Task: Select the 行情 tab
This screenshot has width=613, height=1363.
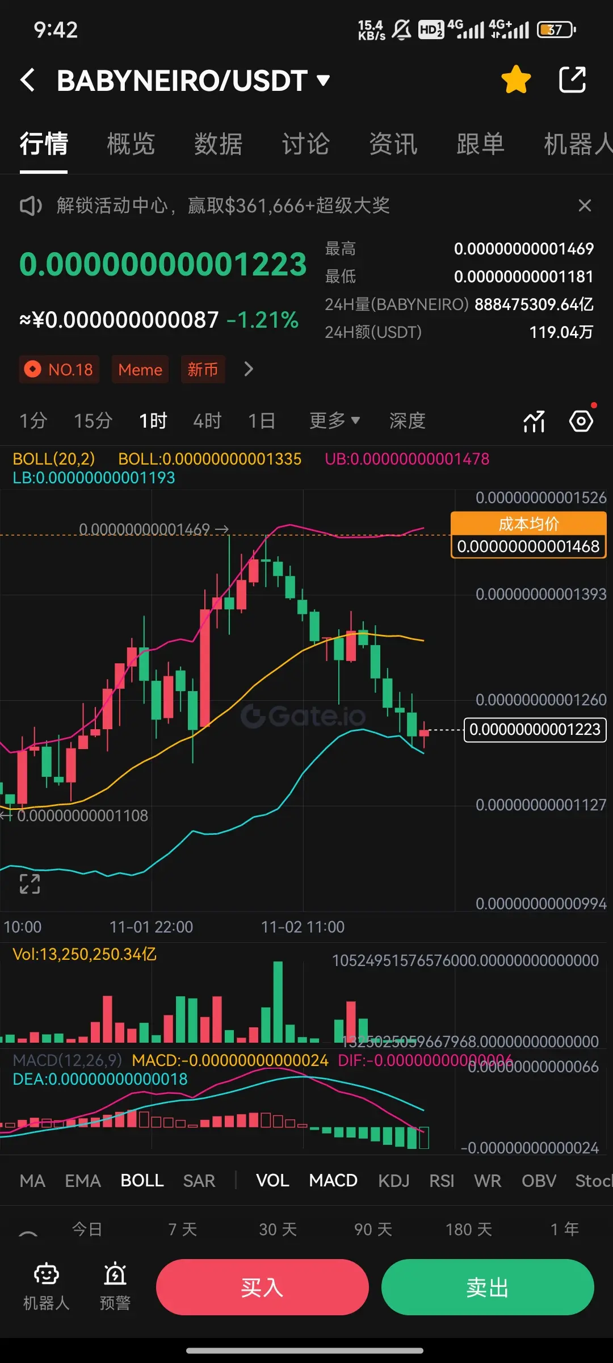Action: (x=44, y=144)
